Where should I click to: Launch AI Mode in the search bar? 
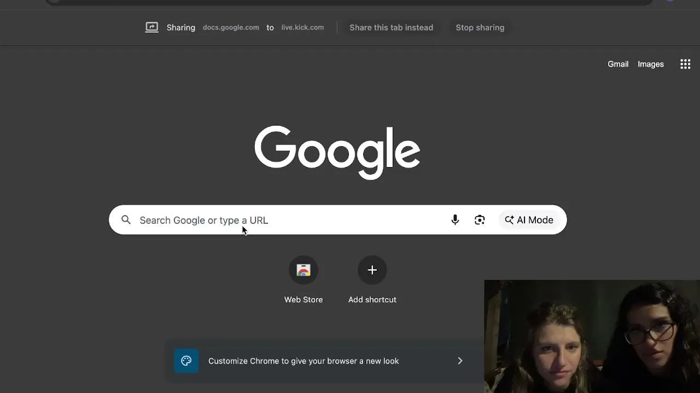point(529,220)
